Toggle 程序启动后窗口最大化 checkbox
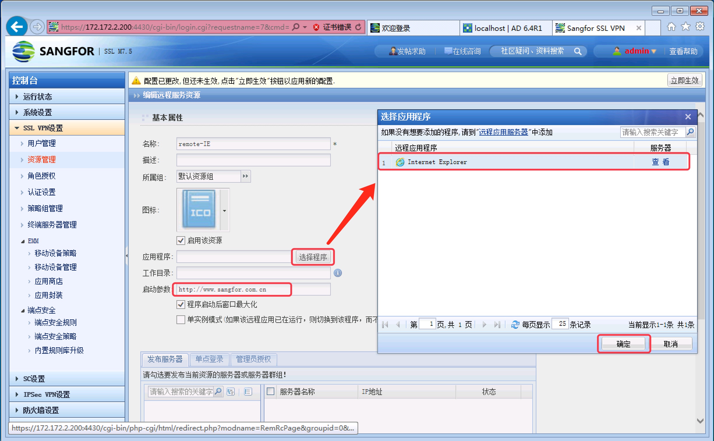This screenshot has width=714, height=441. click(x=181, y=305)
